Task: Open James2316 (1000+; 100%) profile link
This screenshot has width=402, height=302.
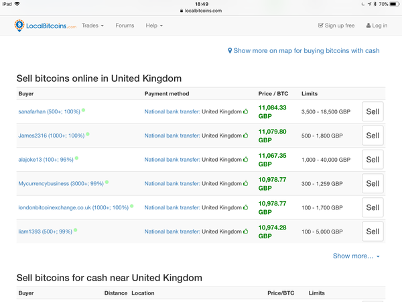Action: 52,136
